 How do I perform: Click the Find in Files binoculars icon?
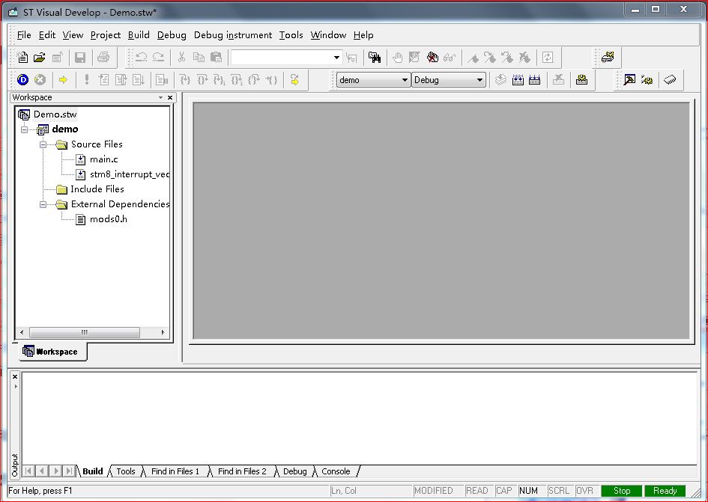tap(375, 58)
